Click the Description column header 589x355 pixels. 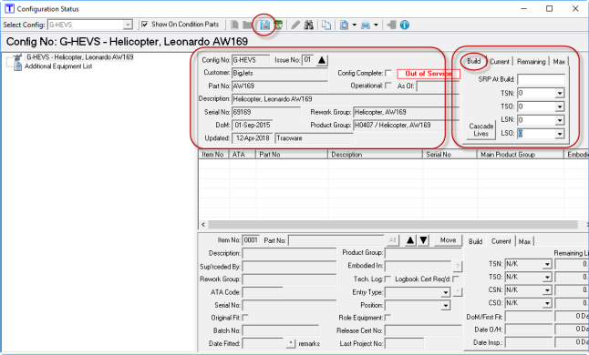[376, 155]
